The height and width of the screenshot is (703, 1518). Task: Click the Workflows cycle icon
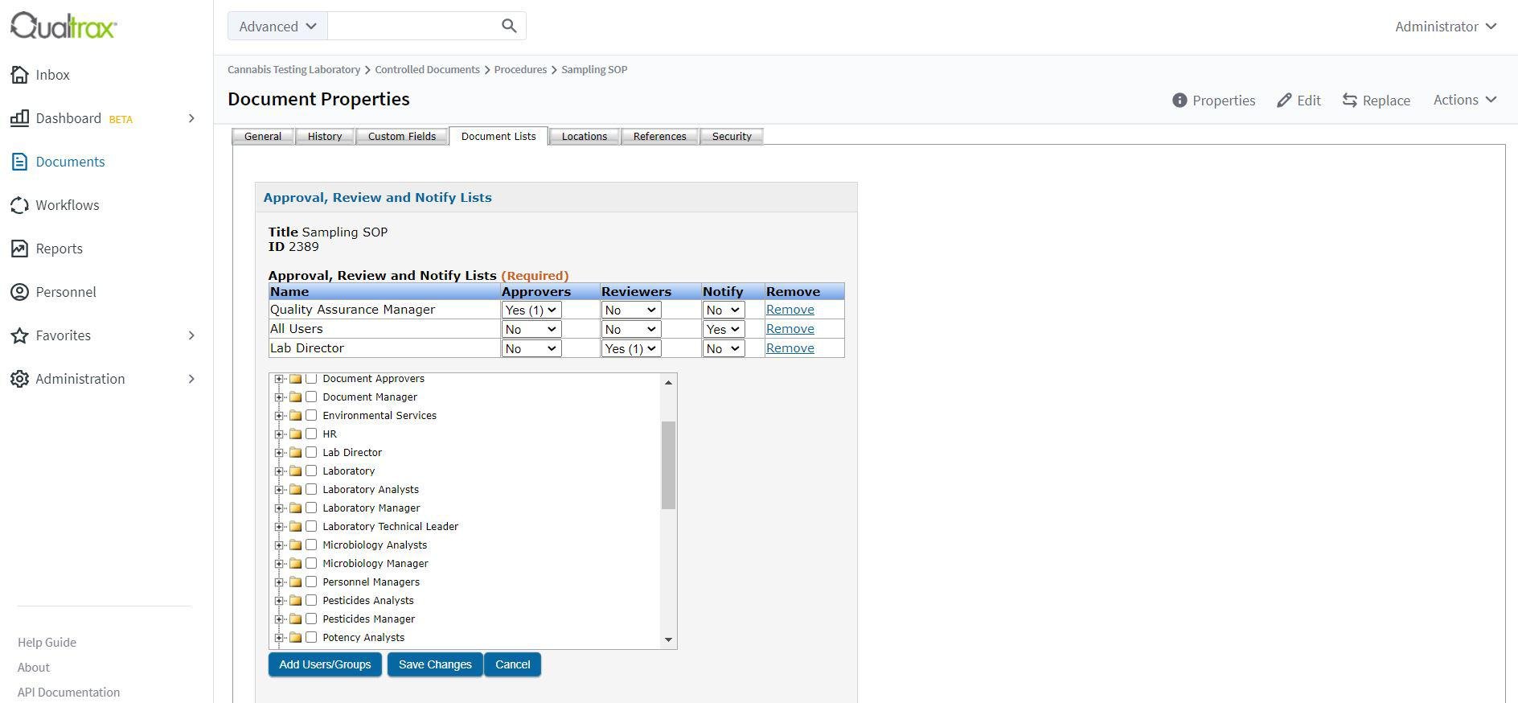[x=19, y=205]
